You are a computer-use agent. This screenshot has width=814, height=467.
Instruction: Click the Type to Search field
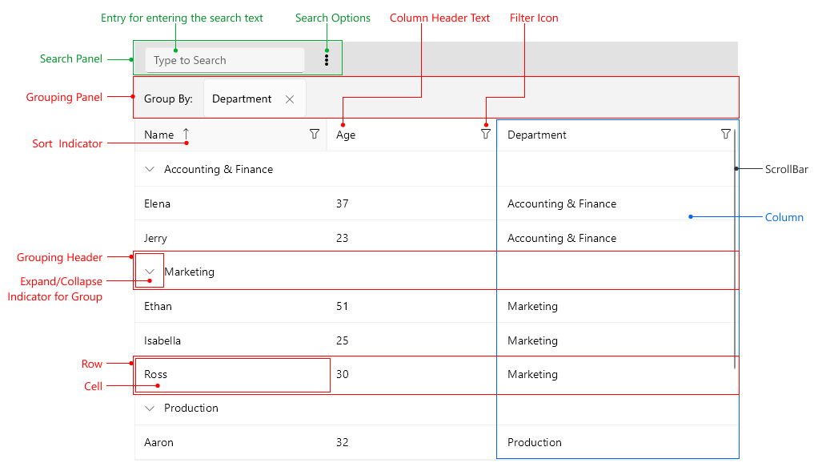[224, 60]
